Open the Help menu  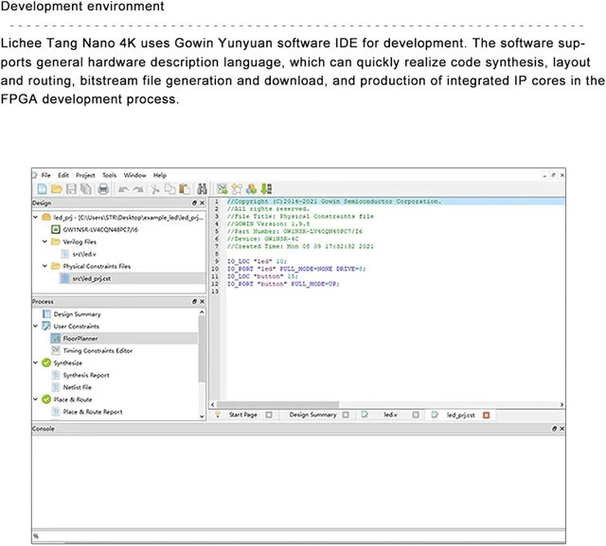[160, 175]
